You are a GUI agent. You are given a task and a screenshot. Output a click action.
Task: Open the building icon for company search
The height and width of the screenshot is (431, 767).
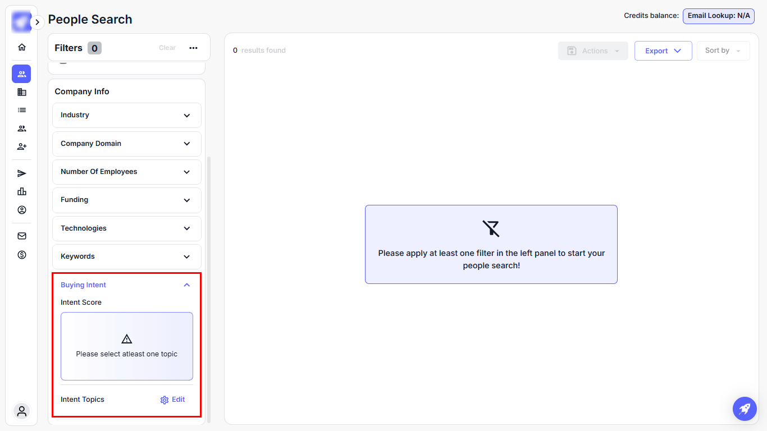(x=22, y=92)
